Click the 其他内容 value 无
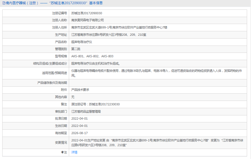The width and height of the screenshot is (251, 159). 73,97
